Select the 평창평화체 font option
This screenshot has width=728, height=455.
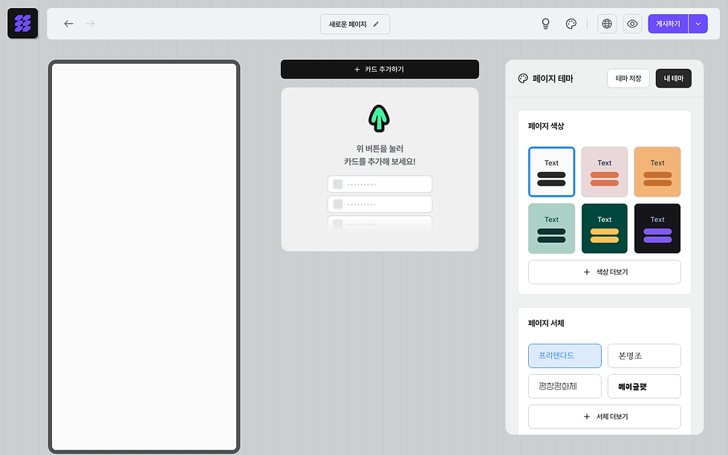[565, 387]
